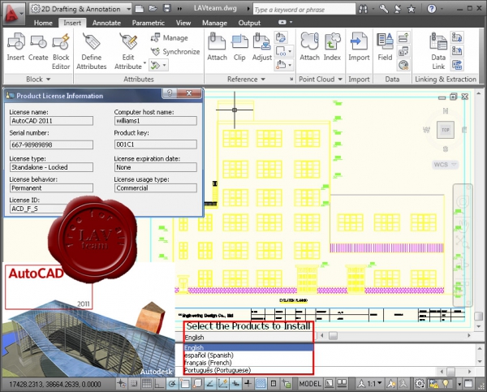Click the help button in Product License Information dialog
Image resolution: width=487 pixels, height=392 pixels.
170,93
